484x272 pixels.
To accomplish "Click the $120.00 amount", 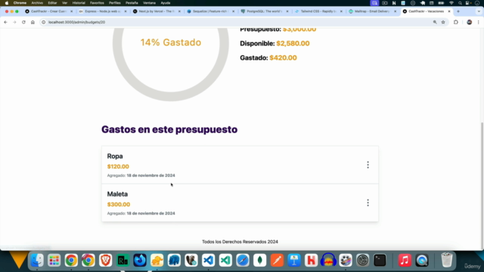I will point(118,166).
